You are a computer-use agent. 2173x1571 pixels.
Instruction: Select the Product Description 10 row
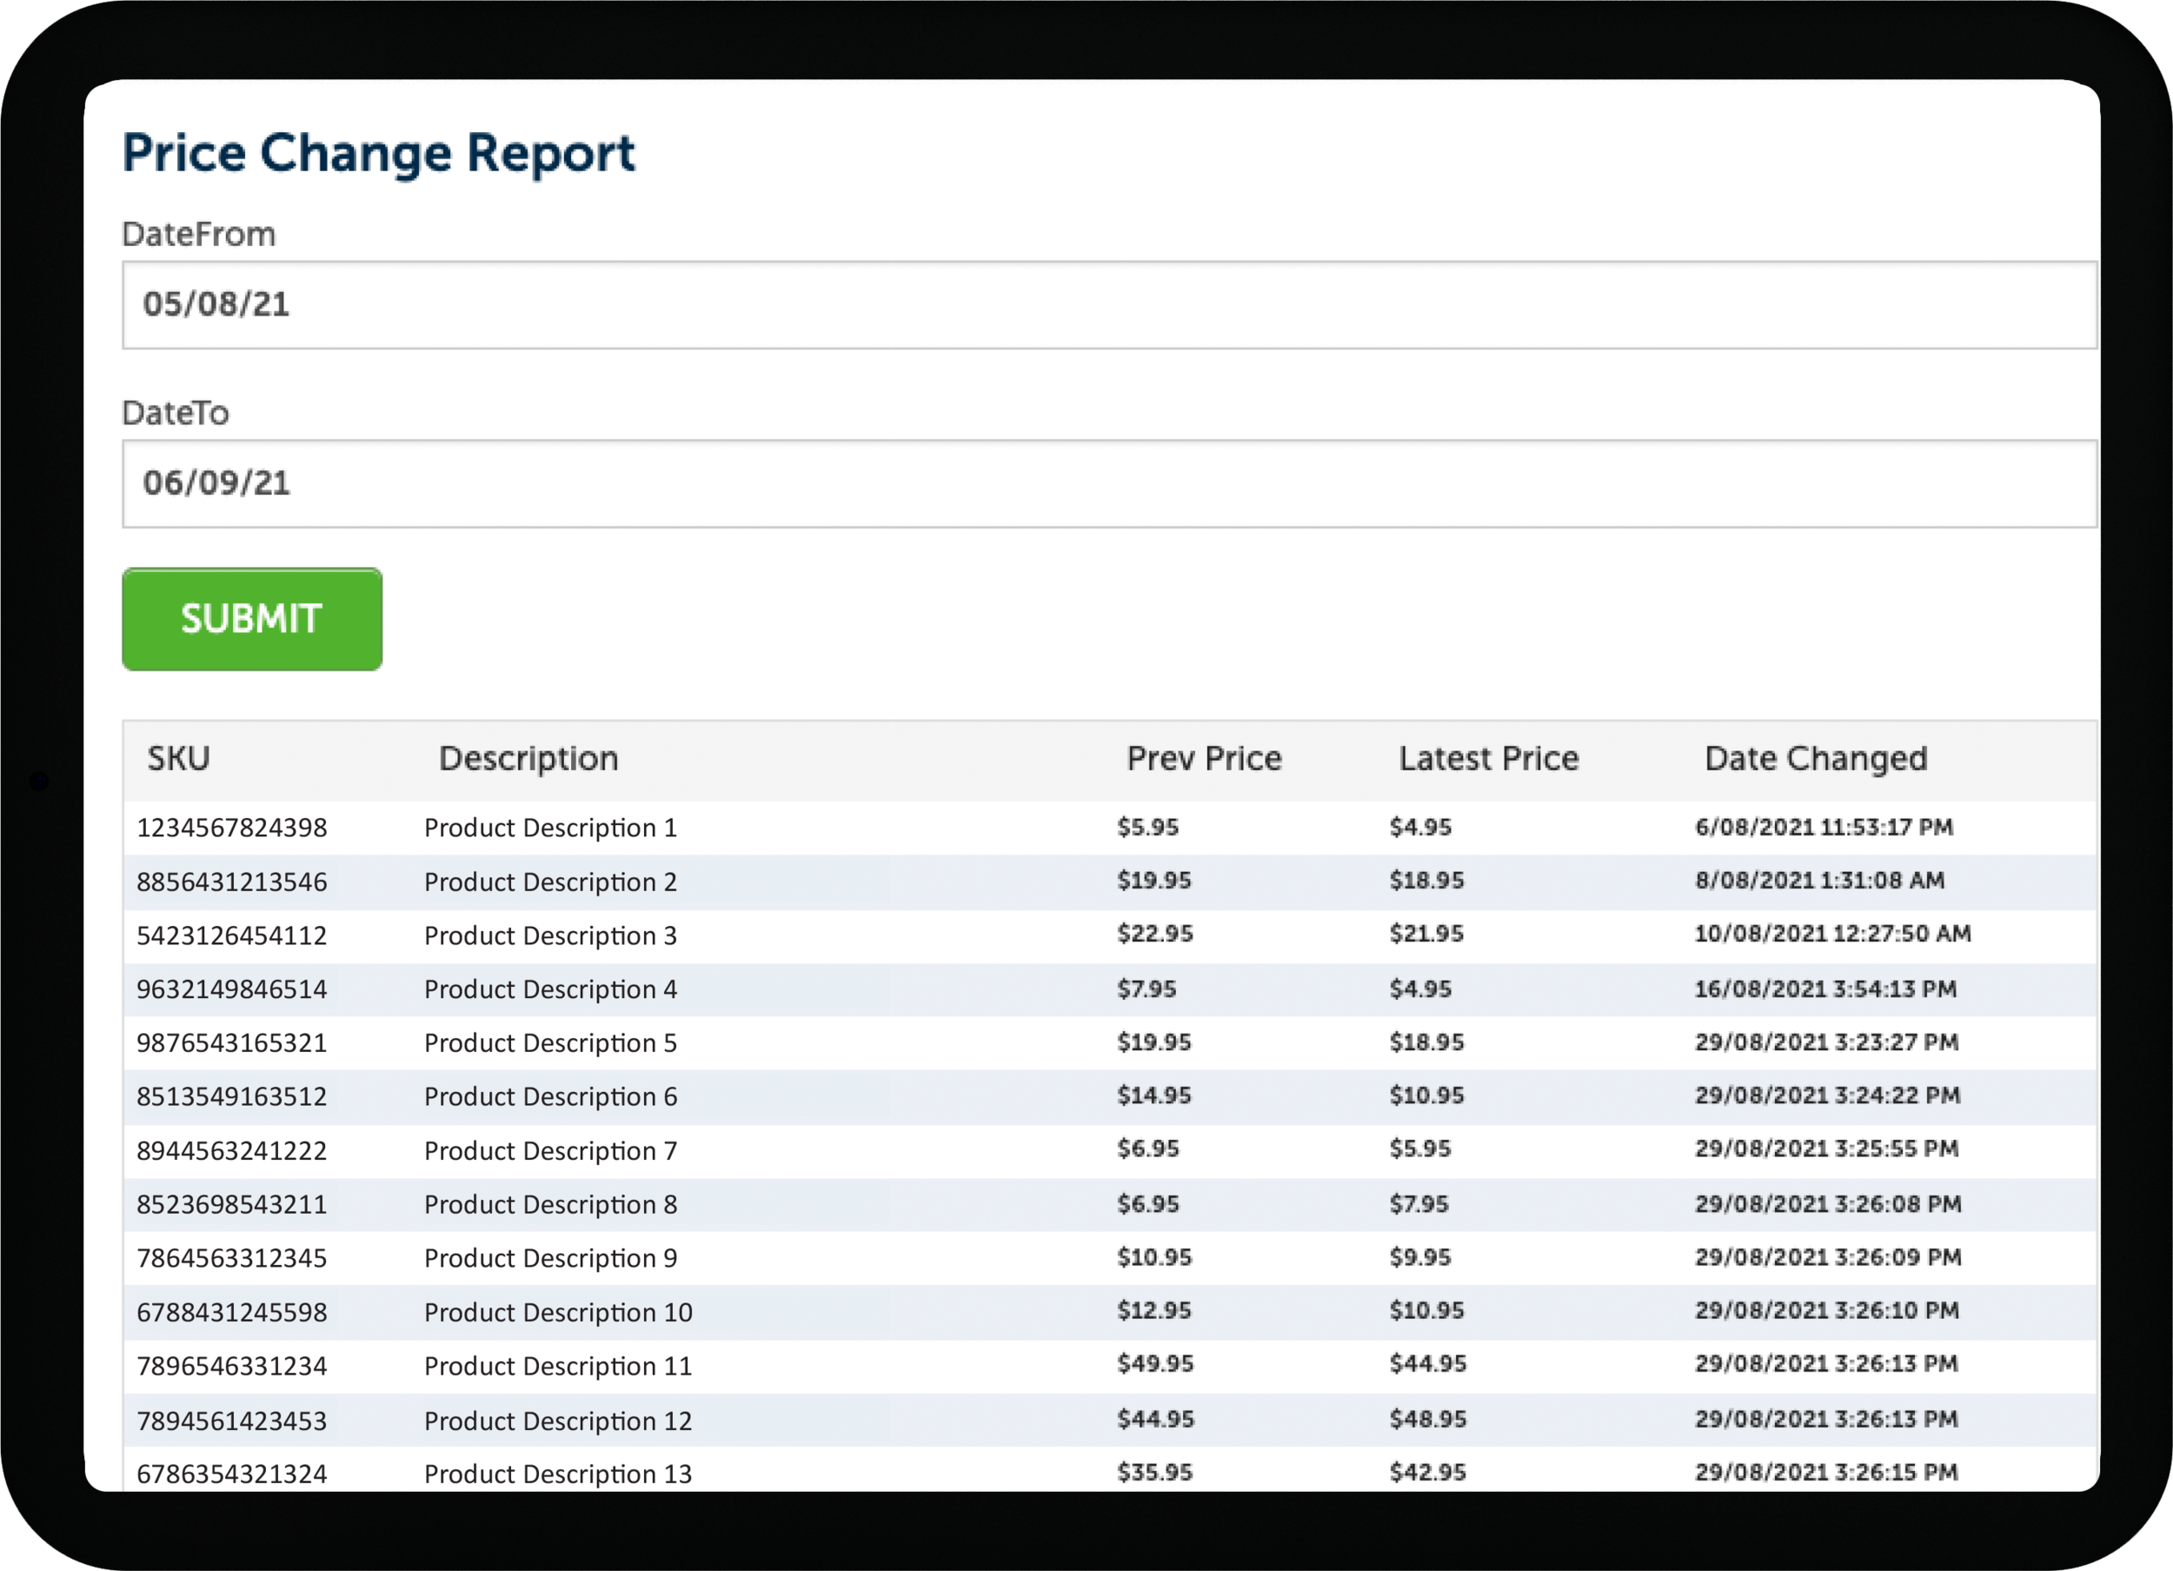1109,1312
